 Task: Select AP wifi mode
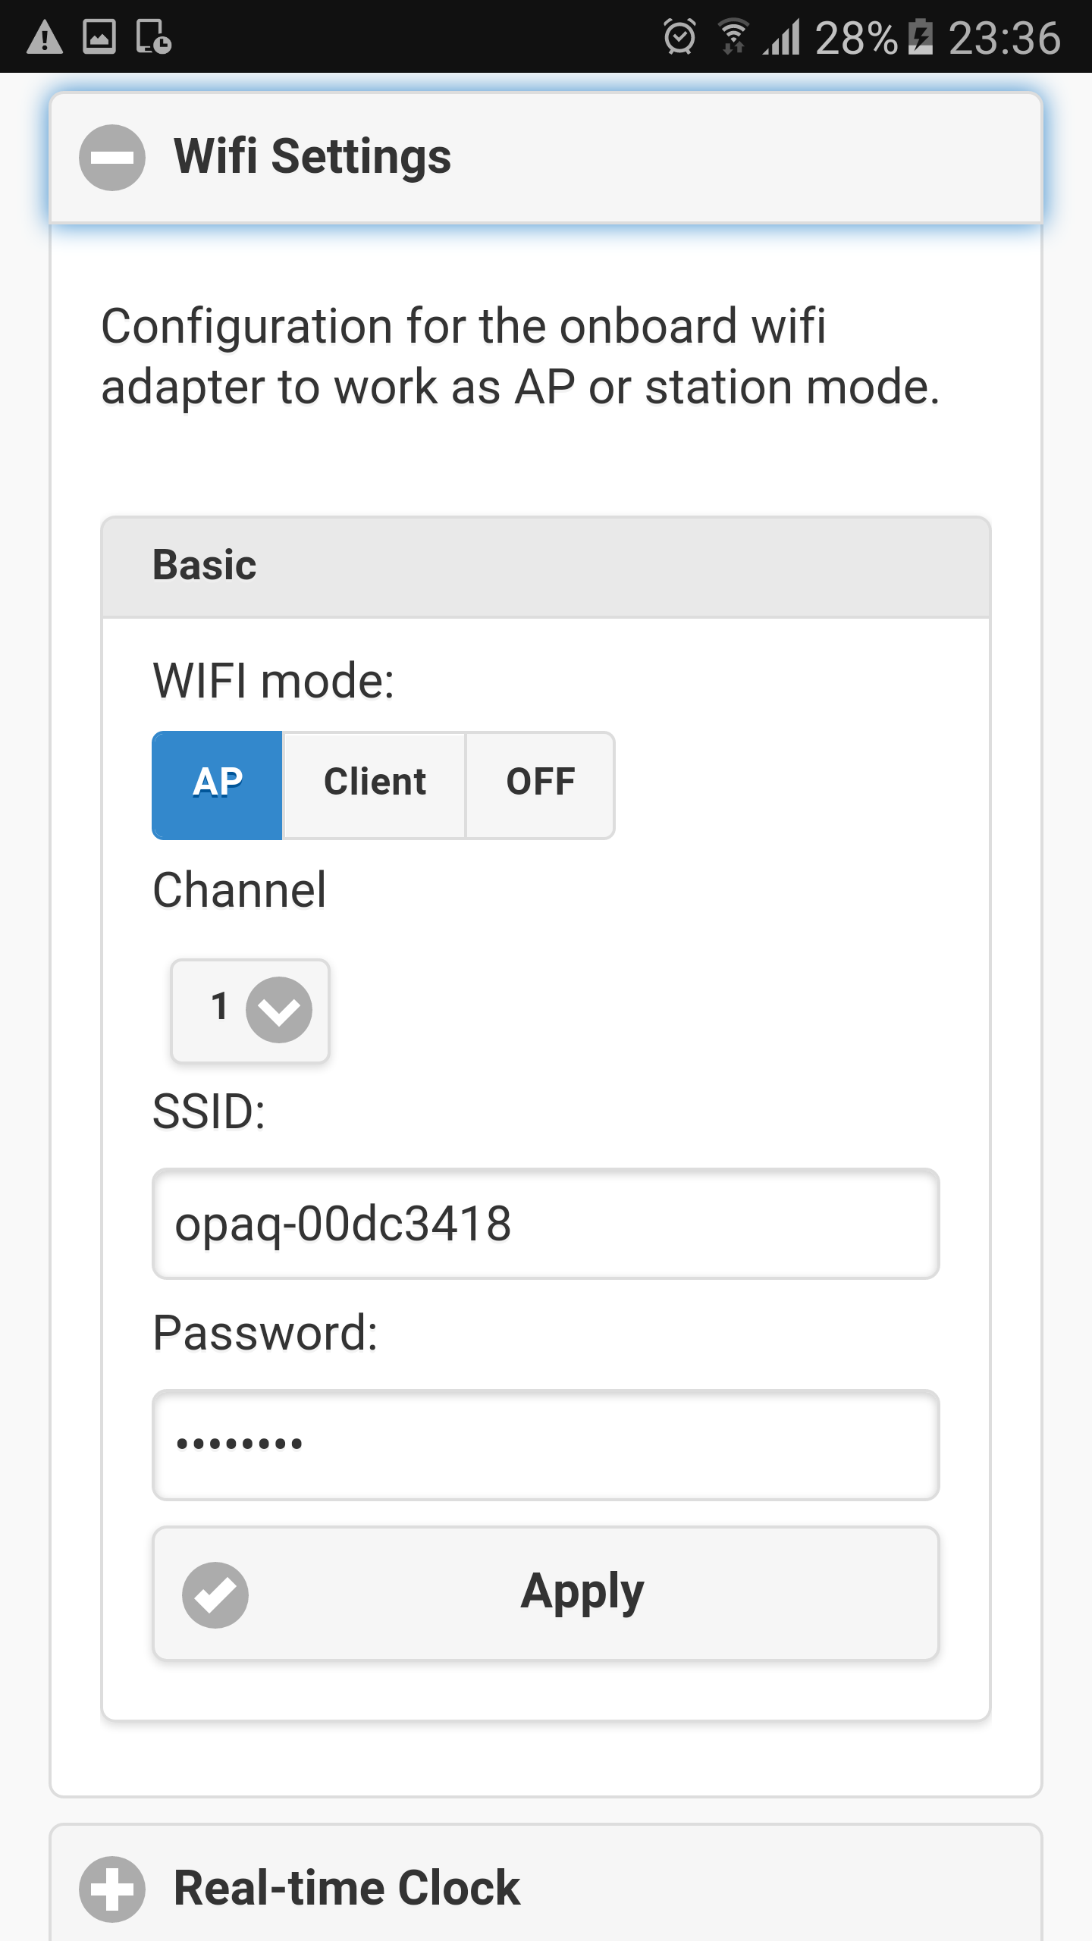(x=218, y=785)
